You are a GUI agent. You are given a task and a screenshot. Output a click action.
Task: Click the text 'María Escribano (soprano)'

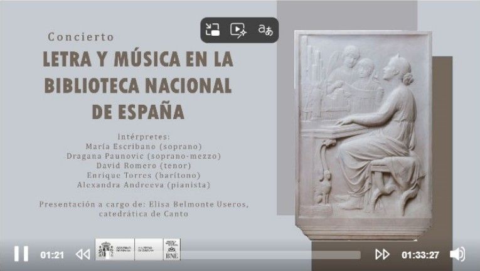click(144, 146)
